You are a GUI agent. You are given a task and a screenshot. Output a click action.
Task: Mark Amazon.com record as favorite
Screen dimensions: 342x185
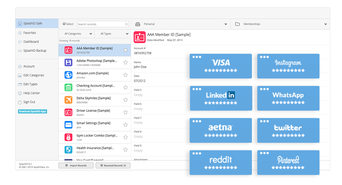[125, 75]
